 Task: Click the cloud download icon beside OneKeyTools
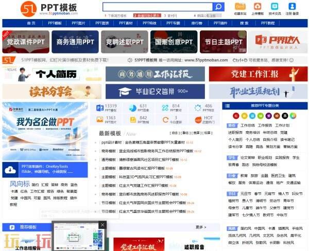pyautogui.click(x=10, y=170)
